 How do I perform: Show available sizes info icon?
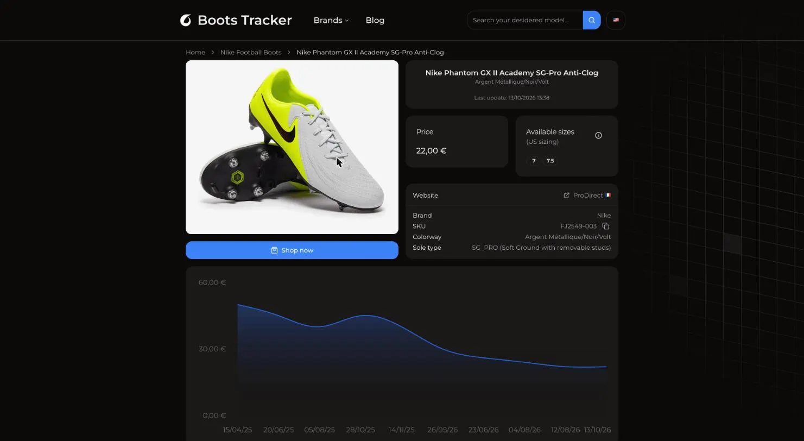coord(598,135)
